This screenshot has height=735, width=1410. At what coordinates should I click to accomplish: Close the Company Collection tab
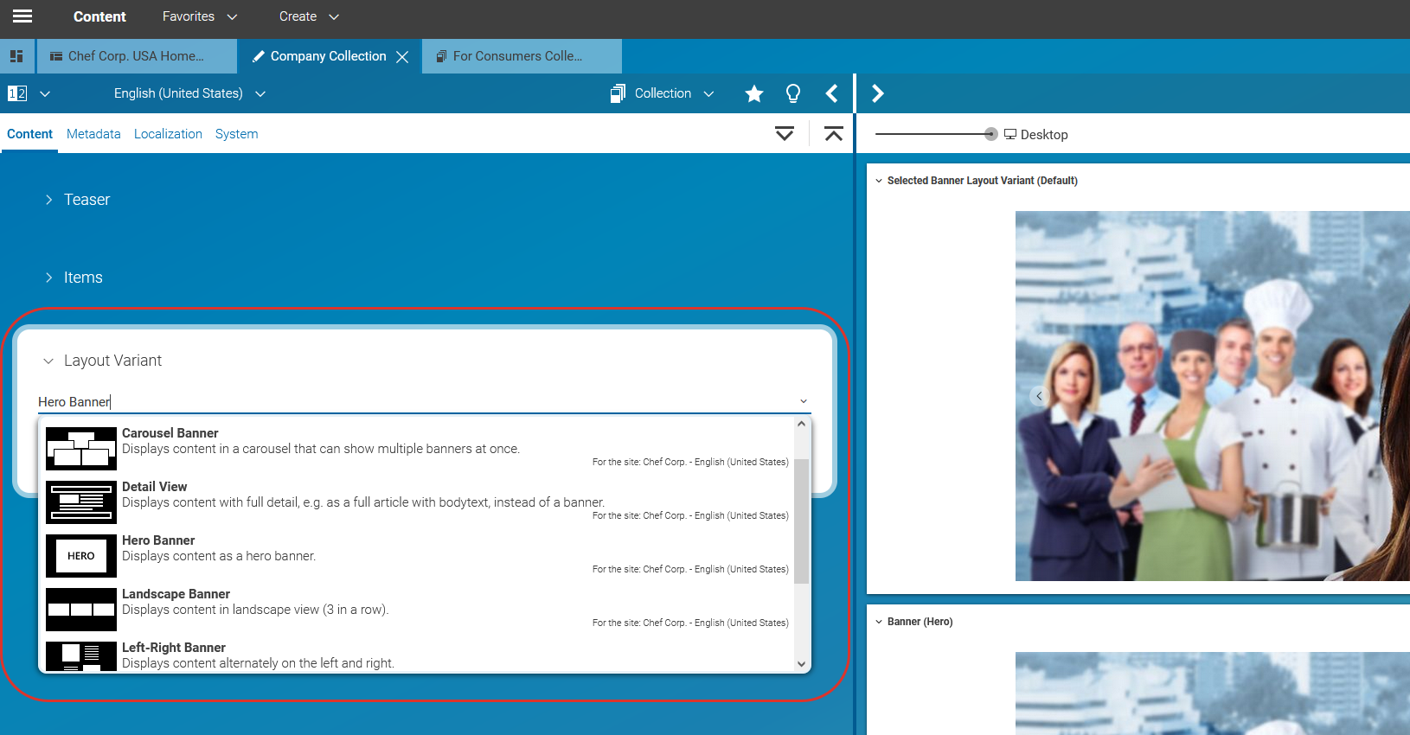402,57
